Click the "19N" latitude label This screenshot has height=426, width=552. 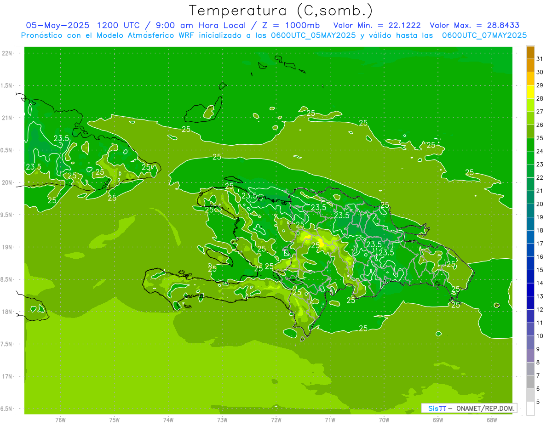pyautogui.click(x=7, y=247)
